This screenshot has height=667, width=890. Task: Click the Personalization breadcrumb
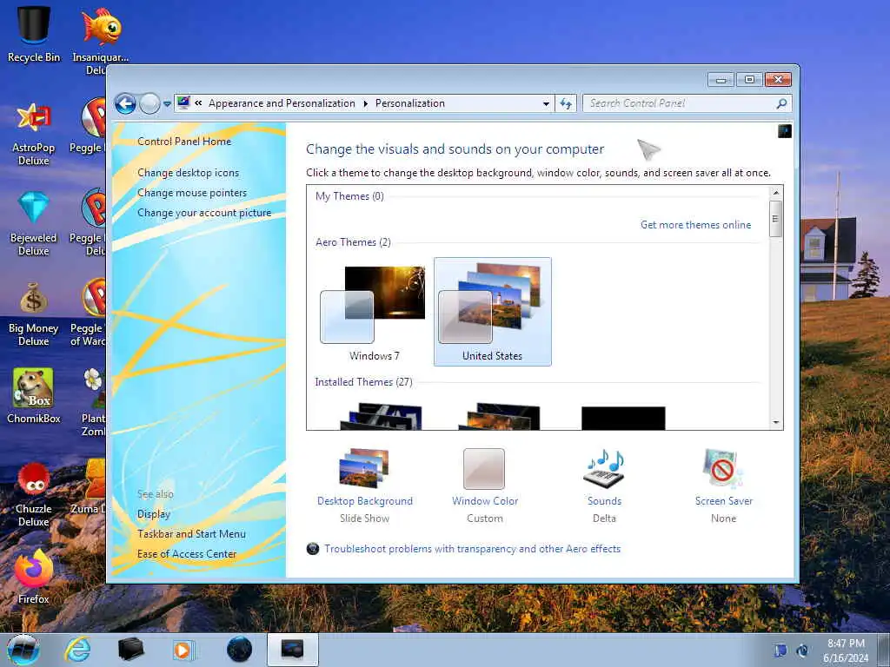(x=410, y=103)
